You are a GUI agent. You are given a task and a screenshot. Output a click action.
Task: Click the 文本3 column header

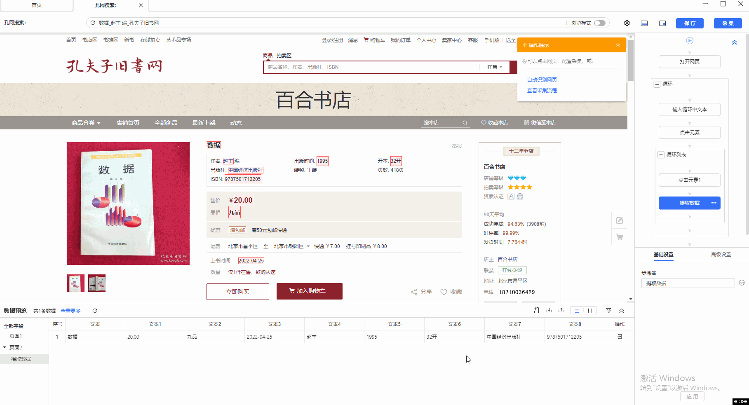pyautogui.click(x=275, y=324)
